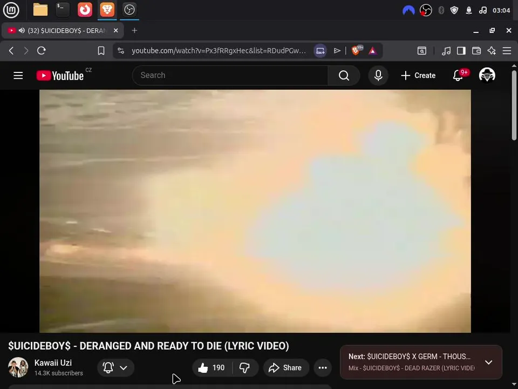Like the video with 190 likes
Screen dimensions: 518x389
click(212, 367)
